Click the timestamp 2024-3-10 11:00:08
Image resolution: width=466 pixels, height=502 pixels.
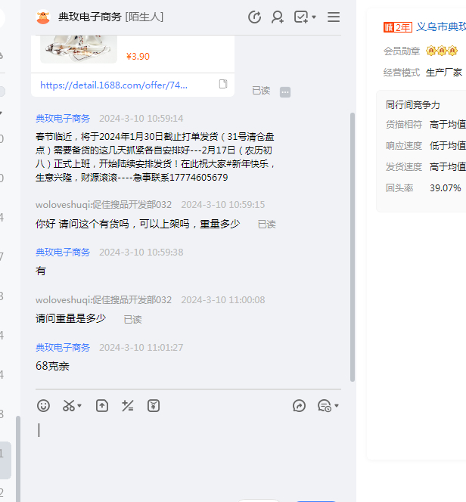(x=223, y=300)
